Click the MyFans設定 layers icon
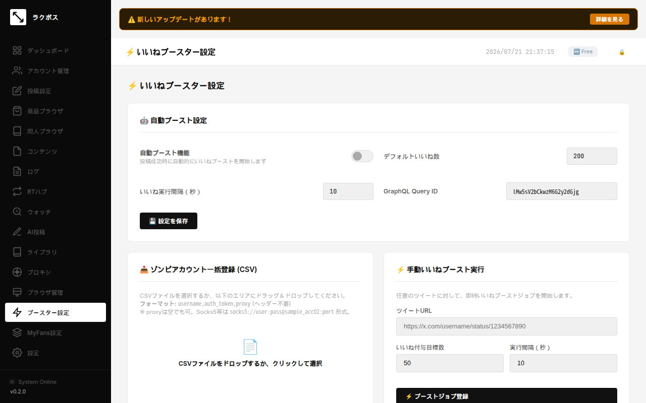 17,332
